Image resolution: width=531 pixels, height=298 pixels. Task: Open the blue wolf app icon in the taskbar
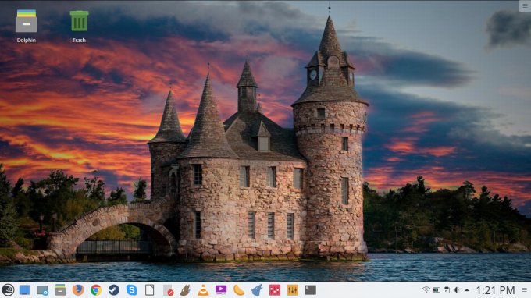(257, 290)
